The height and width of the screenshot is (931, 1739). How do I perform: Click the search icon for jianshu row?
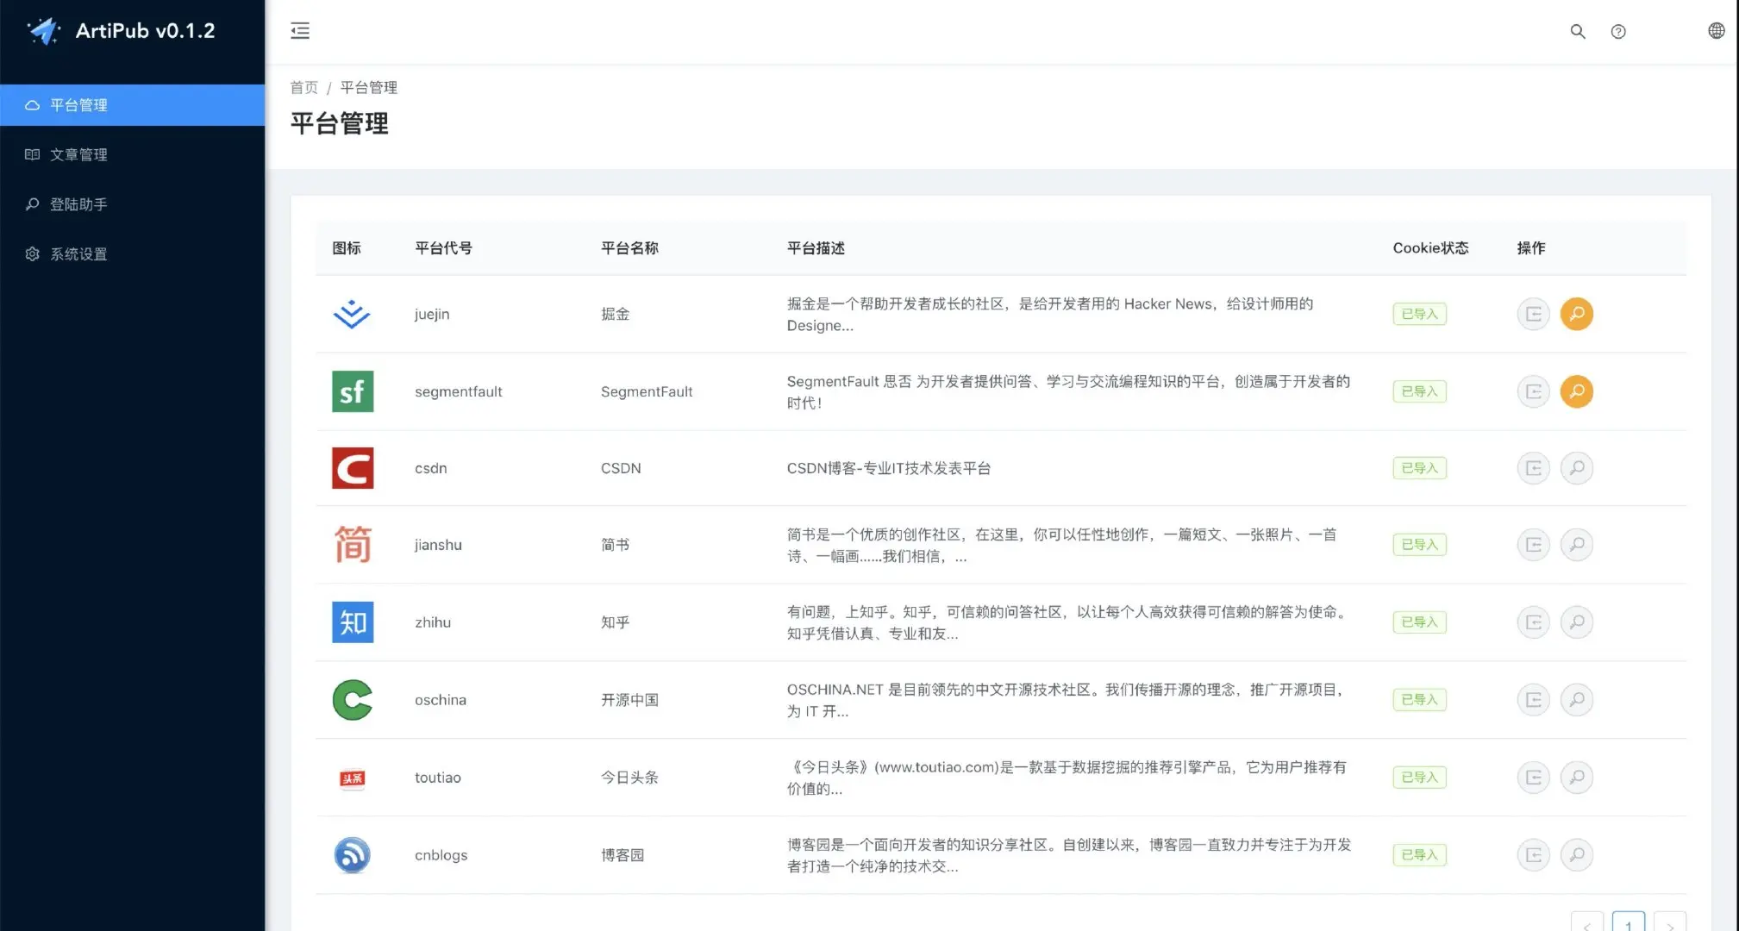pos(1576,545)
